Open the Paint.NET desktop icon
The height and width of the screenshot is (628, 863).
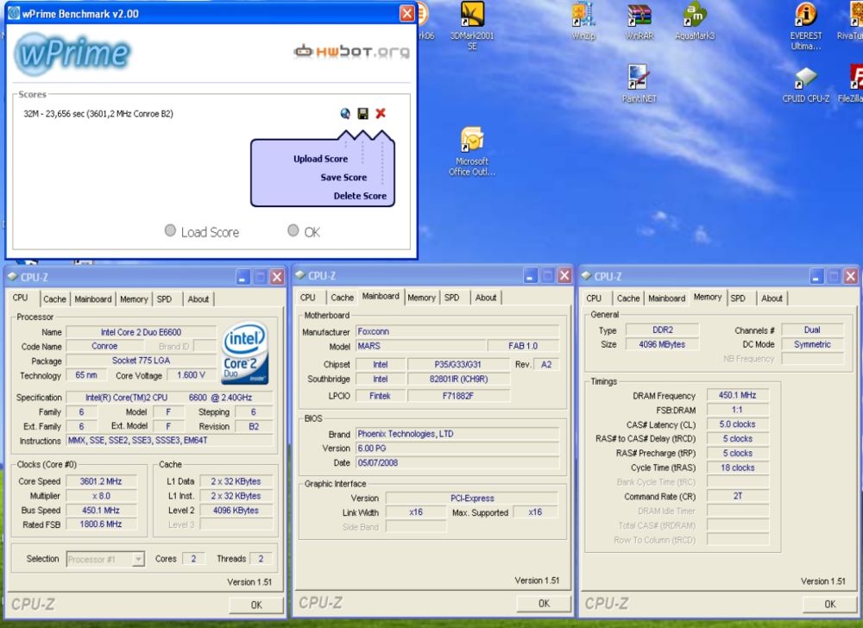pos(639,84)
